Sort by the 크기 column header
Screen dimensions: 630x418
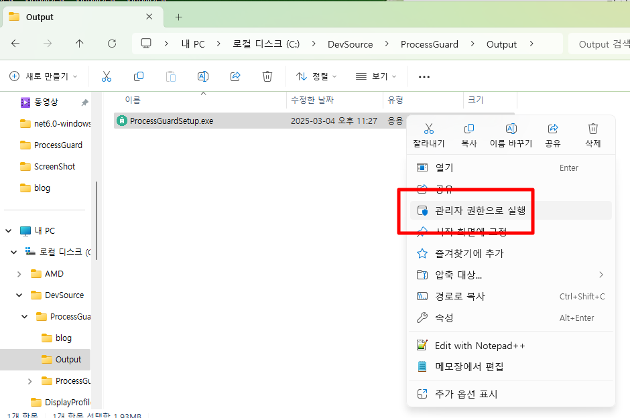(490, 100)
